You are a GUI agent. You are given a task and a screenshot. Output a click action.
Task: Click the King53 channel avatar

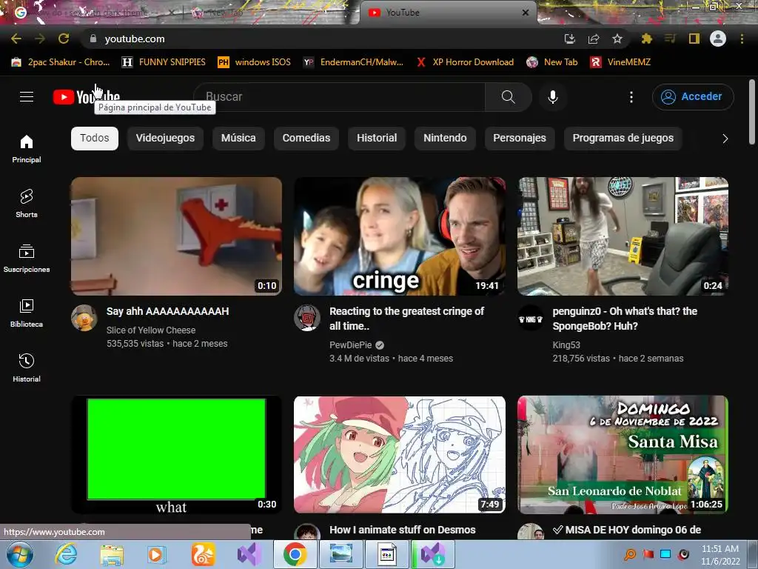pos(530,318)
